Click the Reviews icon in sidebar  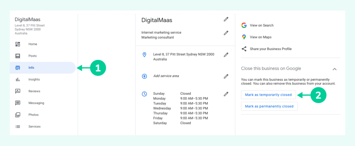pos(18,91)
